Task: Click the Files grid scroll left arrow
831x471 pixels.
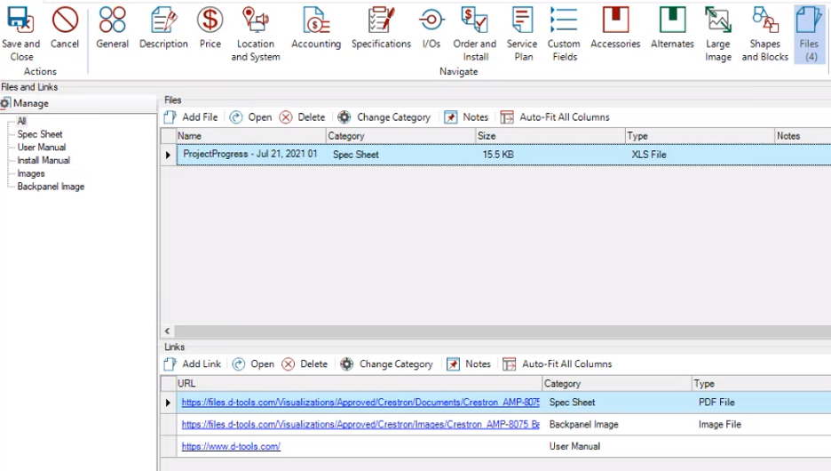Action: [167, 331]
